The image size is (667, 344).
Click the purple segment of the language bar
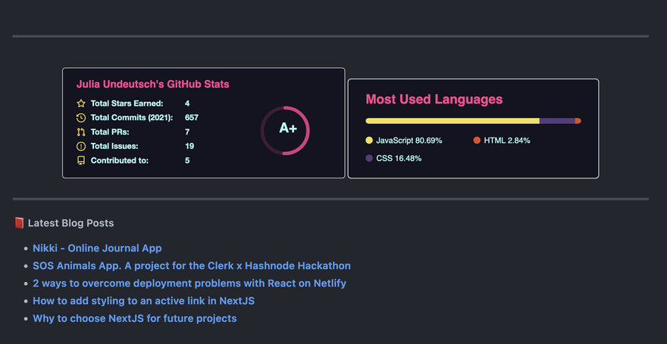[557, 121]
